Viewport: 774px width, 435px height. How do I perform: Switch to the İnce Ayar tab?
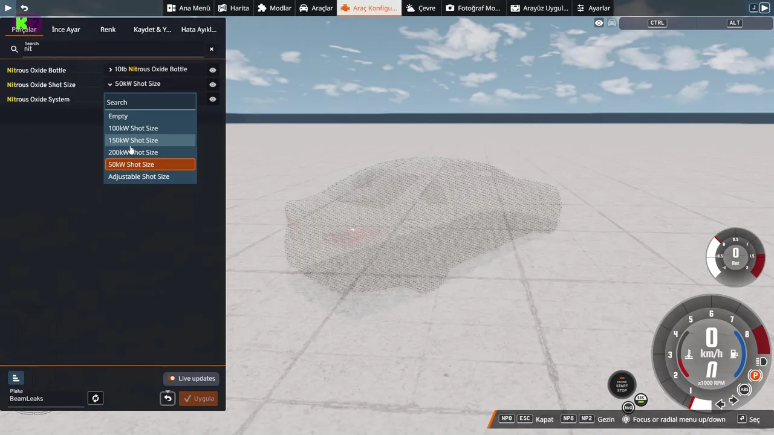[66, 30]
